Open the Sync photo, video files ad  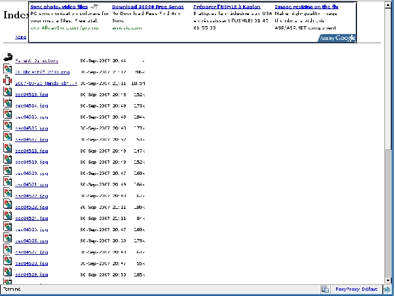click(59, 7)
